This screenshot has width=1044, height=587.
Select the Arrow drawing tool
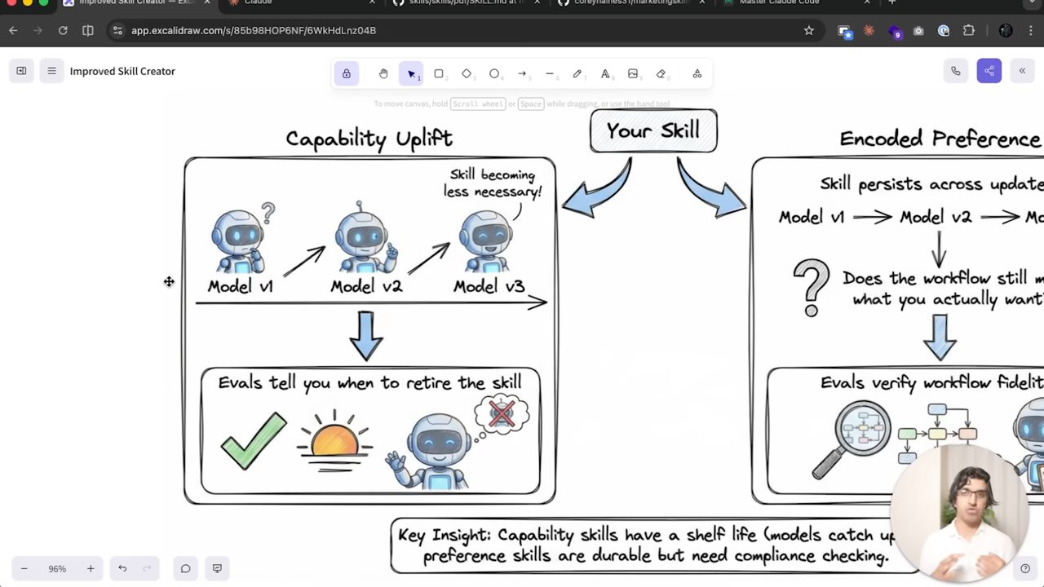522,73
